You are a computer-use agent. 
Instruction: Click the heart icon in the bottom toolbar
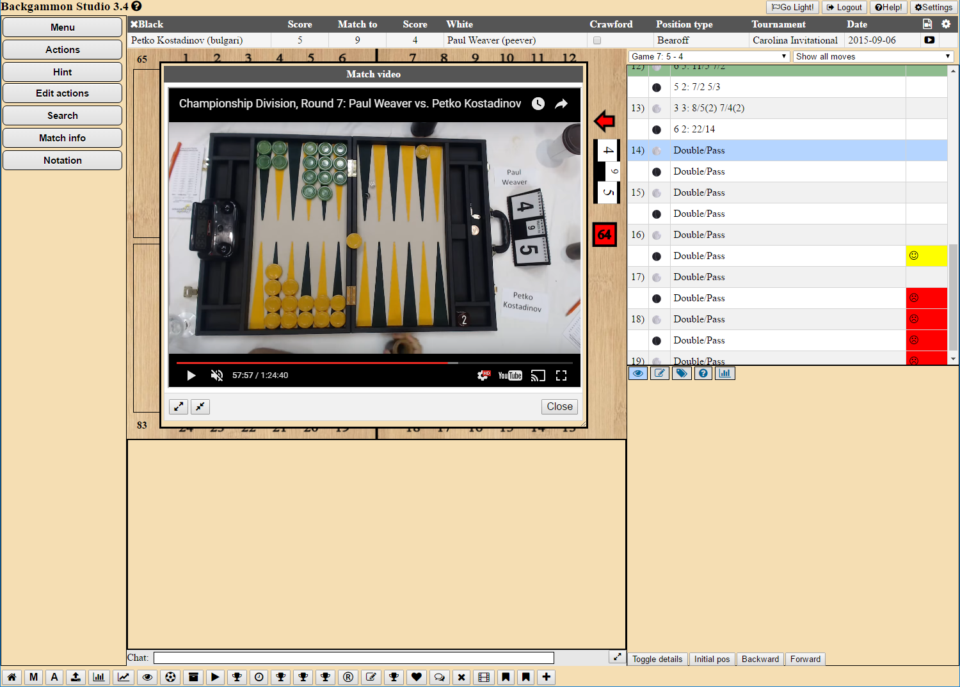417,677
